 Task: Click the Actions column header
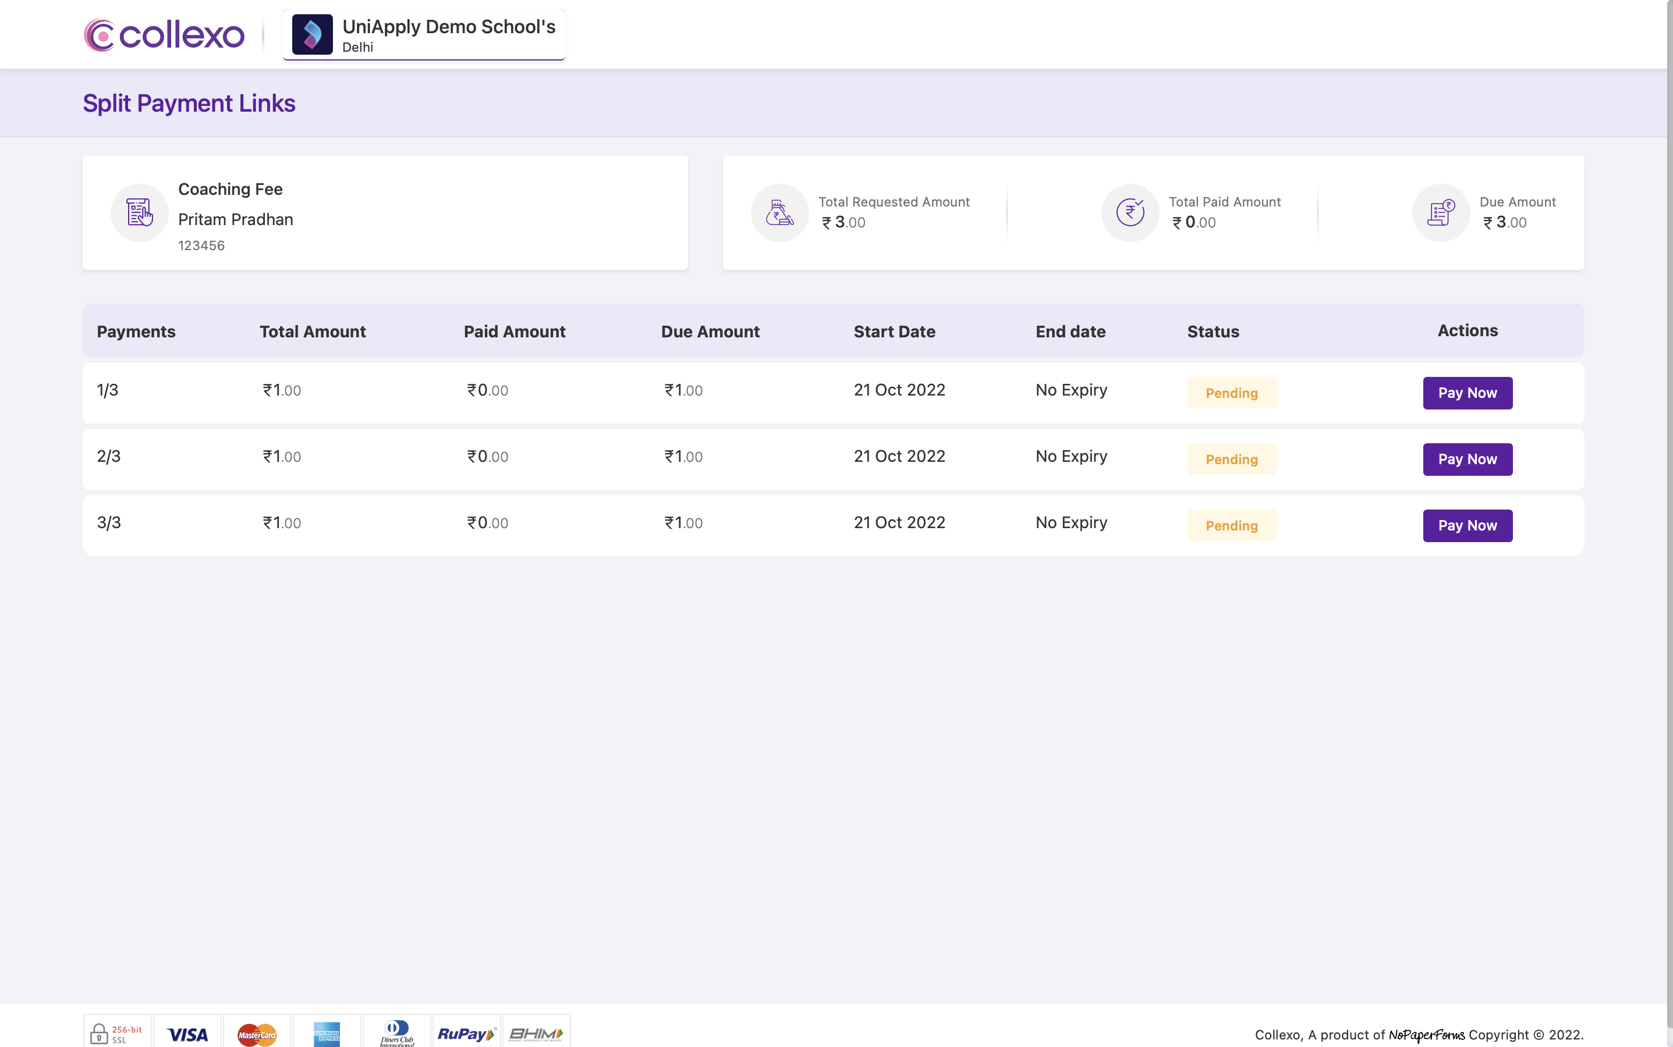tap(1467, 330)
